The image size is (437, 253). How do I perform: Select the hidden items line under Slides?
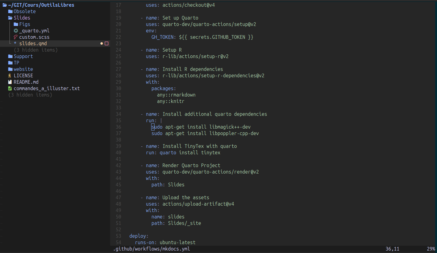(35, 50)
